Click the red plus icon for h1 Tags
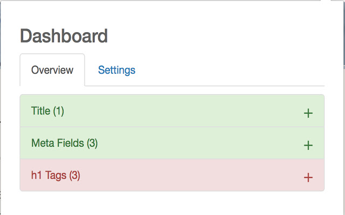Screen dimensions: 345x215 (x=308, y=177)
